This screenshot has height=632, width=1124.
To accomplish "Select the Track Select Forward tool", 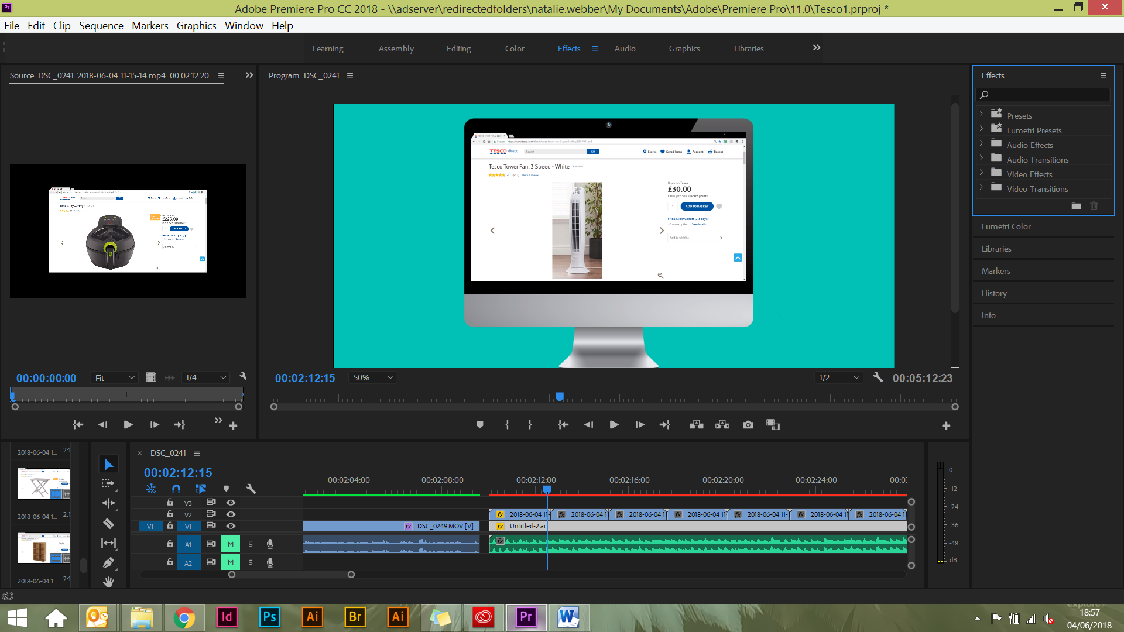I will tap(109, 483).
